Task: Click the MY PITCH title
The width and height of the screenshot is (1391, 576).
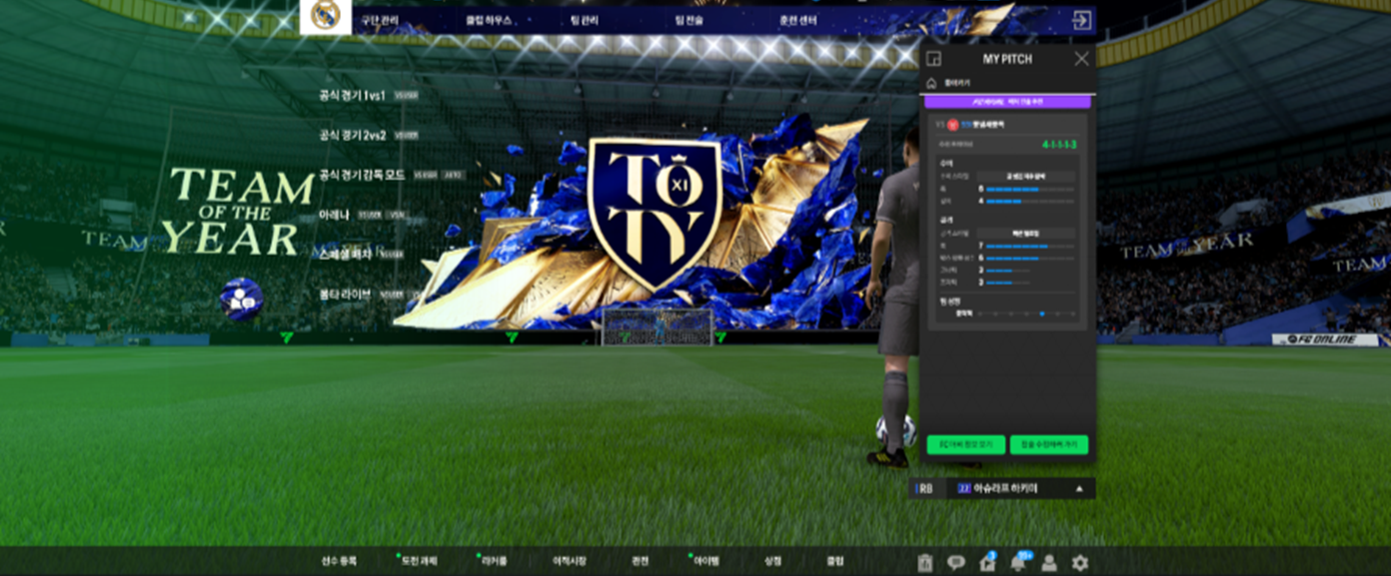Action: point(1007,59)
